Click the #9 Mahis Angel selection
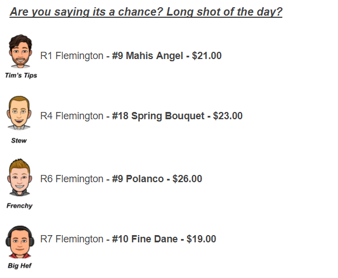The image size is (338, 278). (x=148, y=56)
